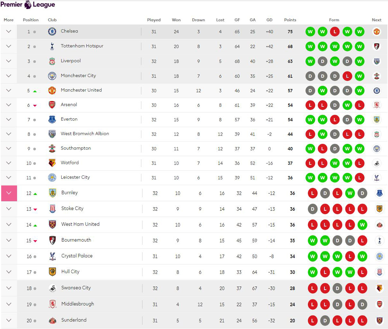This screenshot has width=388, height=329.
Task: Click the Chelsea club crest icon
Action: [x=52, y=31]
